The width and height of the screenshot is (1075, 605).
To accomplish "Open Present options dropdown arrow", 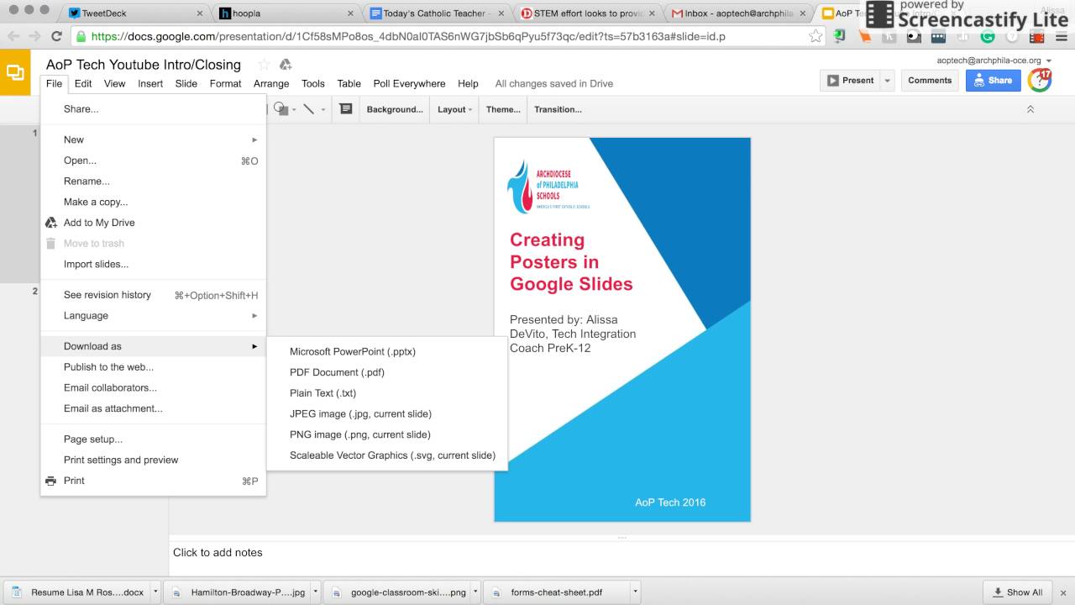I will pos(888,81).
